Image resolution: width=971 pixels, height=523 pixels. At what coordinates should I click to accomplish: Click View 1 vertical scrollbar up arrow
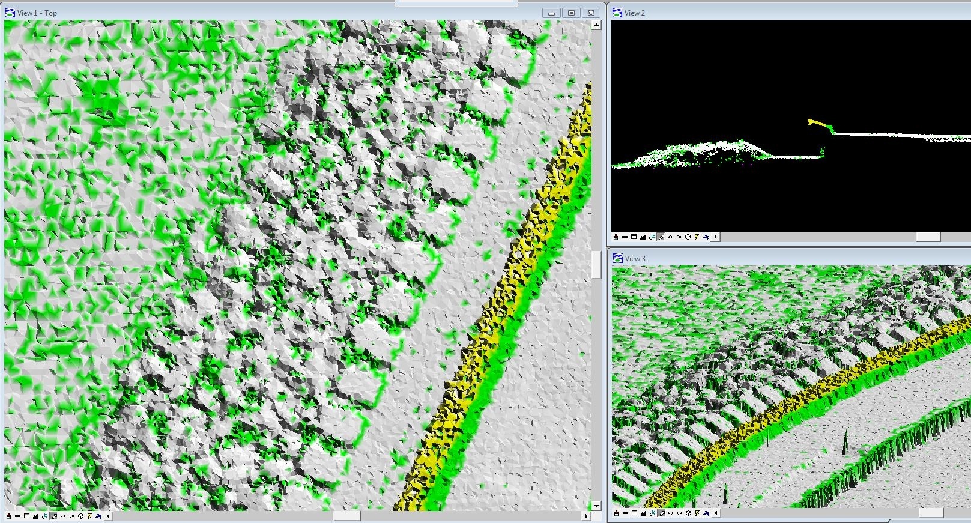(x=596, y=25)
